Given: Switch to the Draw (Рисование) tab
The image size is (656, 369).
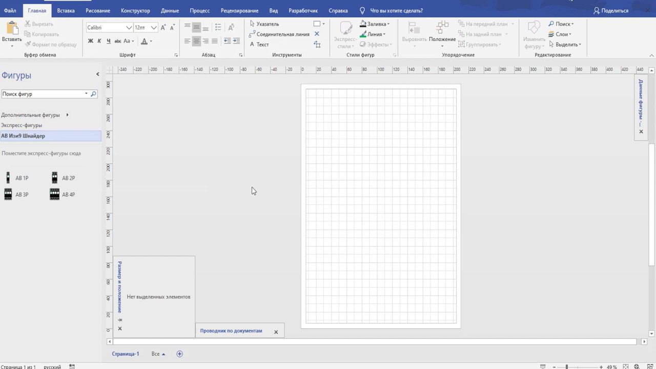Looking at the screenshot, I should point(98,11).
